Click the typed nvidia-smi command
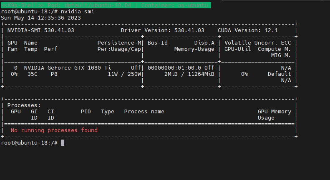Viewport: 330px width, 180px height. pyautogui.click(x=77, y=12)
